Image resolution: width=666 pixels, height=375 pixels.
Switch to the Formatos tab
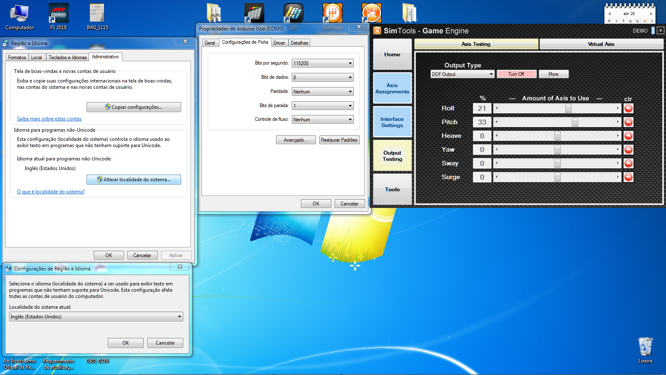[x=17, y=57]
